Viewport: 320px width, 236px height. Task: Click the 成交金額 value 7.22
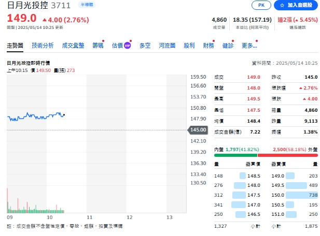click(255, 132)
